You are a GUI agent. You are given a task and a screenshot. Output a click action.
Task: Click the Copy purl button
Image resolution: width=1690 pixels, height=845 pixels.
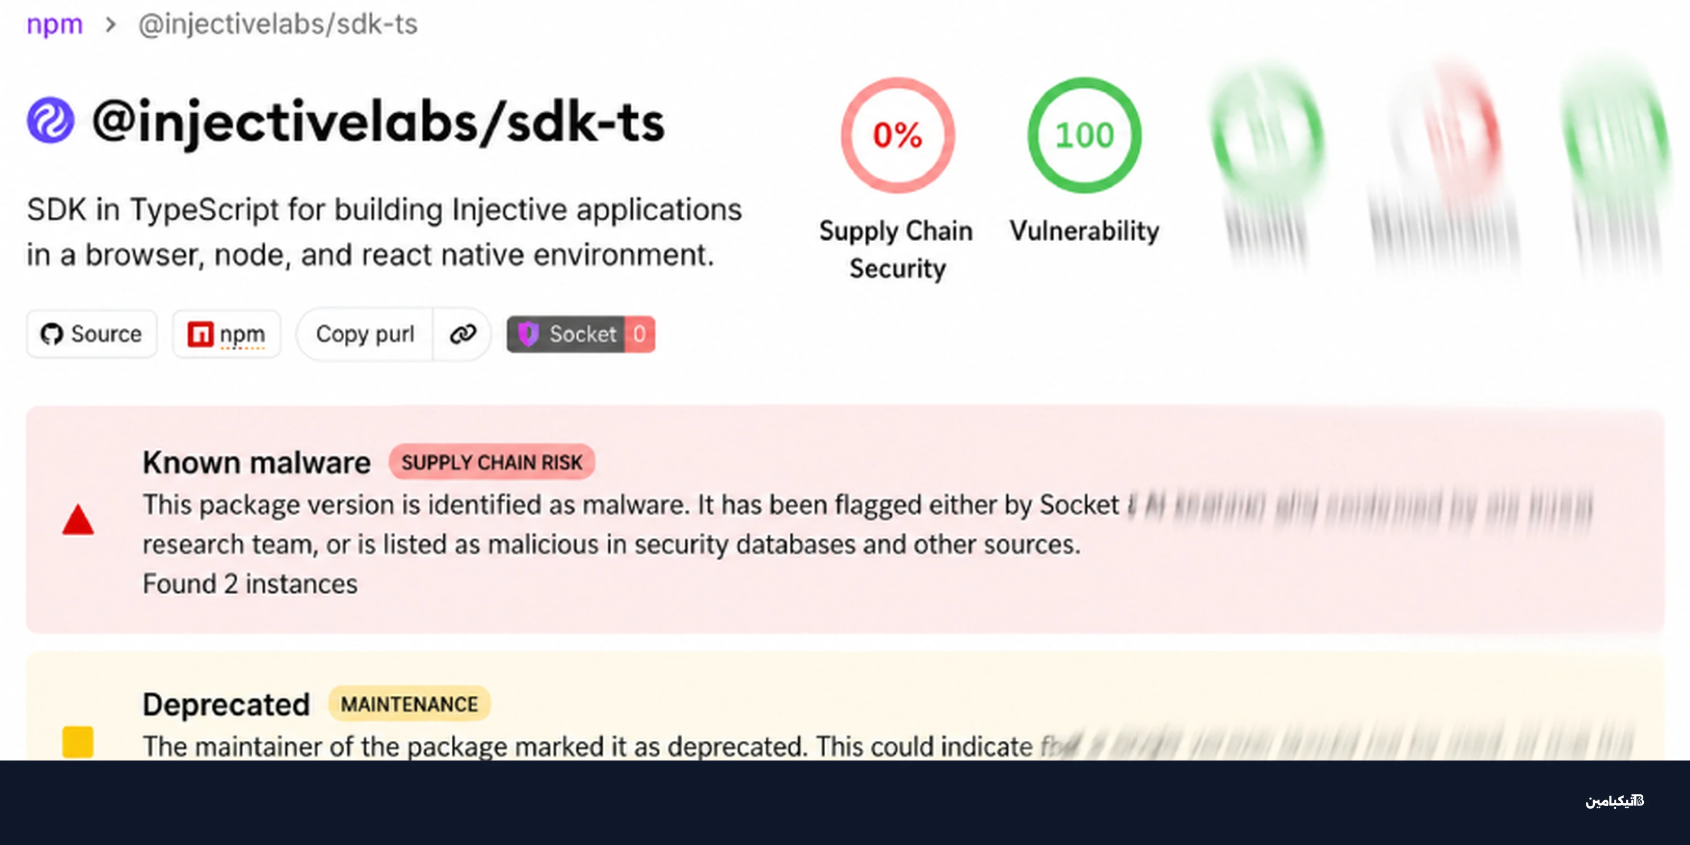[365, 334]
